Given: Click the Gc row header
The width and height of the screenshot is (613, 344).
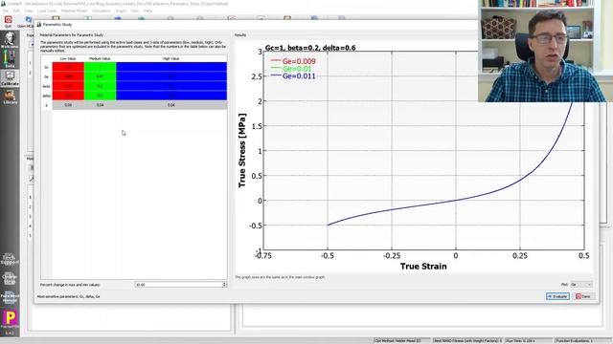Looking at the screenshot, I should pos(47,67).
